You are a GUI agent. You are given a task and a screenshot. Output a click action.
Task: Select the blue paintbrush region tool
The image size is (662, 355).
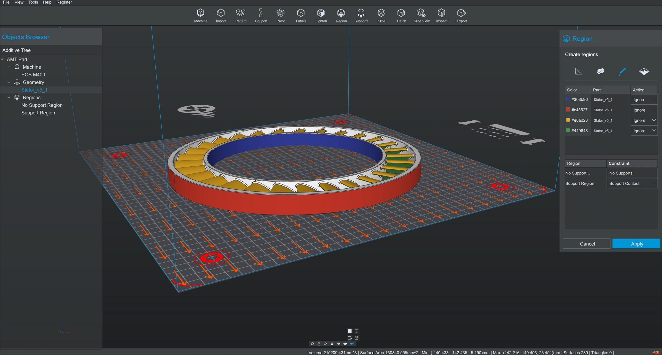click(622, 71)
